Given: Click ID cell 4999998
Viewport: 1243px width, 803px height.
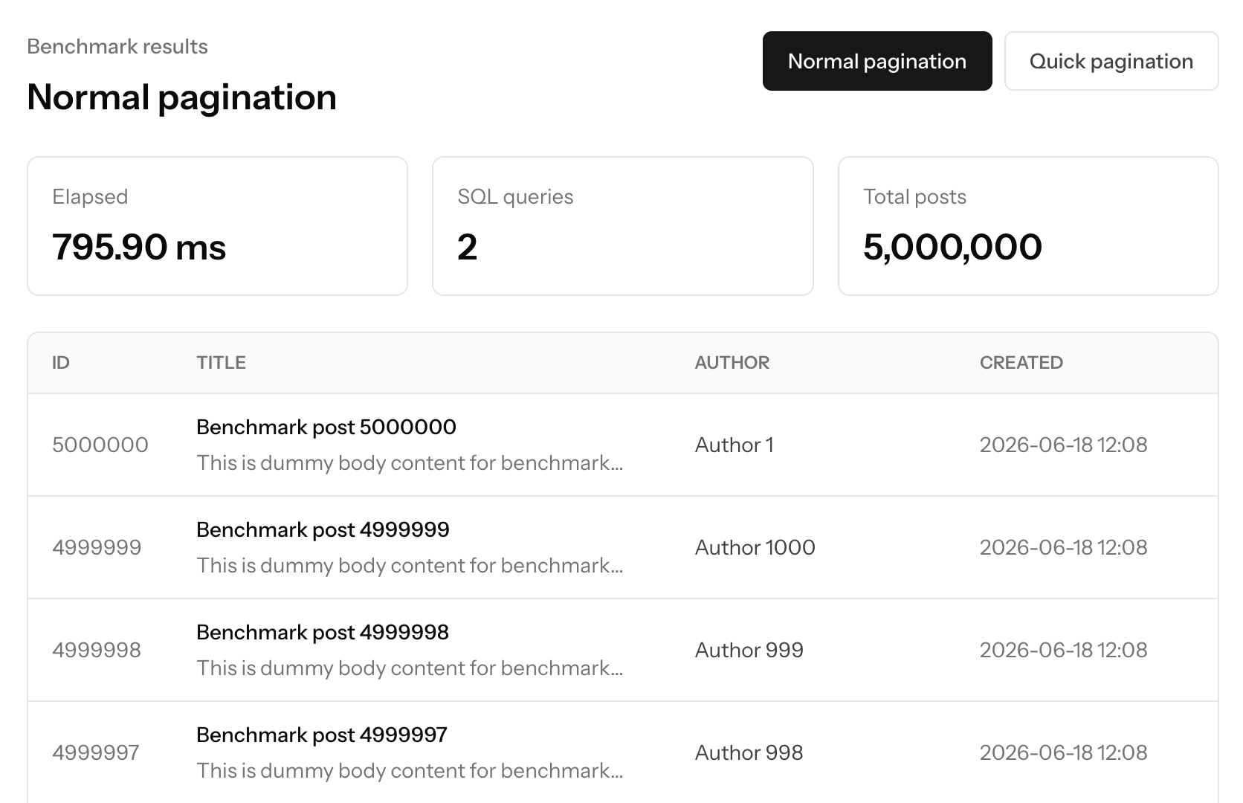Looking at the screenshot, I should pos(97,650).
